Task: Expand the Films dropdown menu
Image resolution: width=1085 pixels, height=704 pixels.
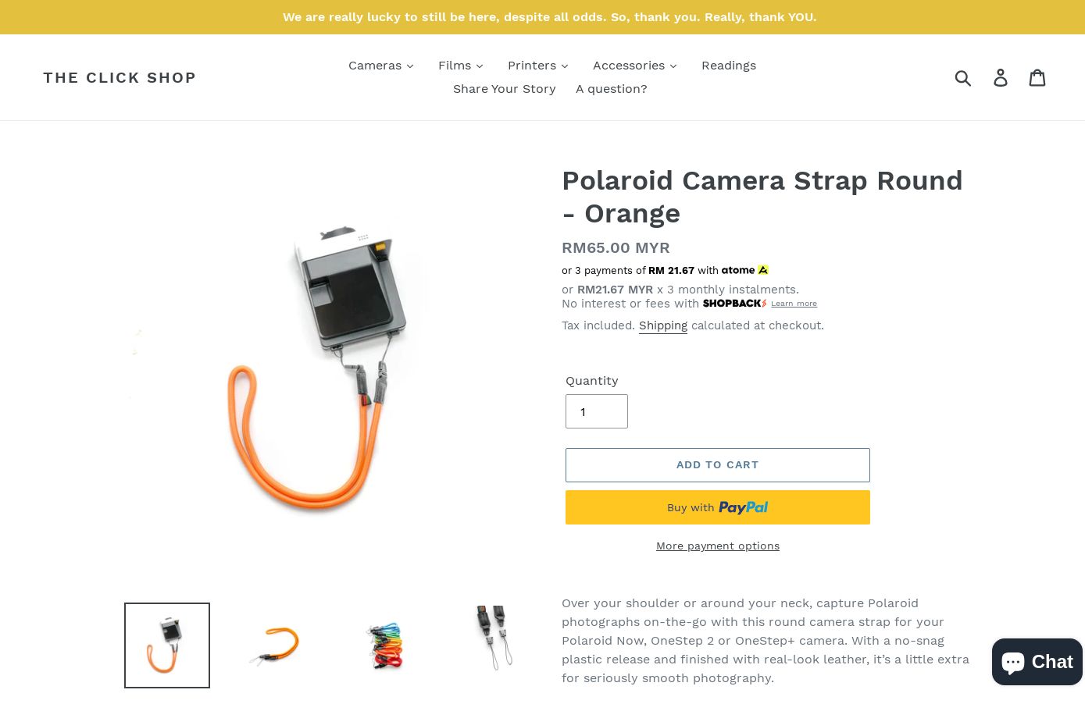Action: 461,66
